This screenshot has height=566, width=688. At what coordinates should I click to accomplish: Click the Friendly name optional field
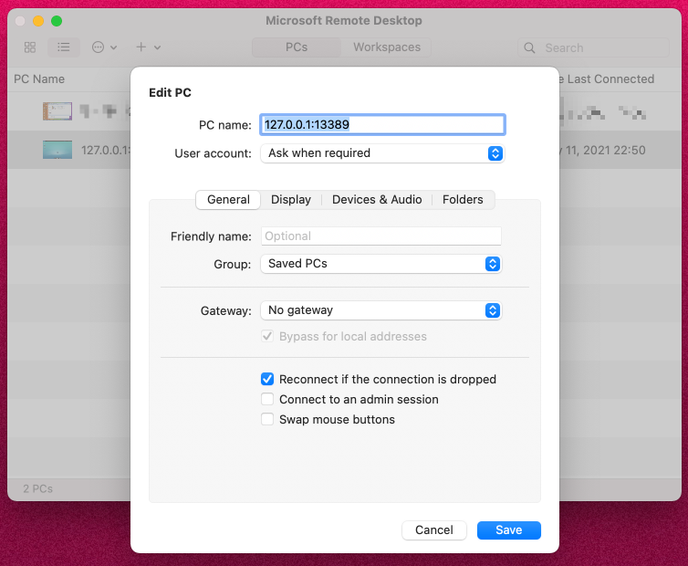click(381, 236)
